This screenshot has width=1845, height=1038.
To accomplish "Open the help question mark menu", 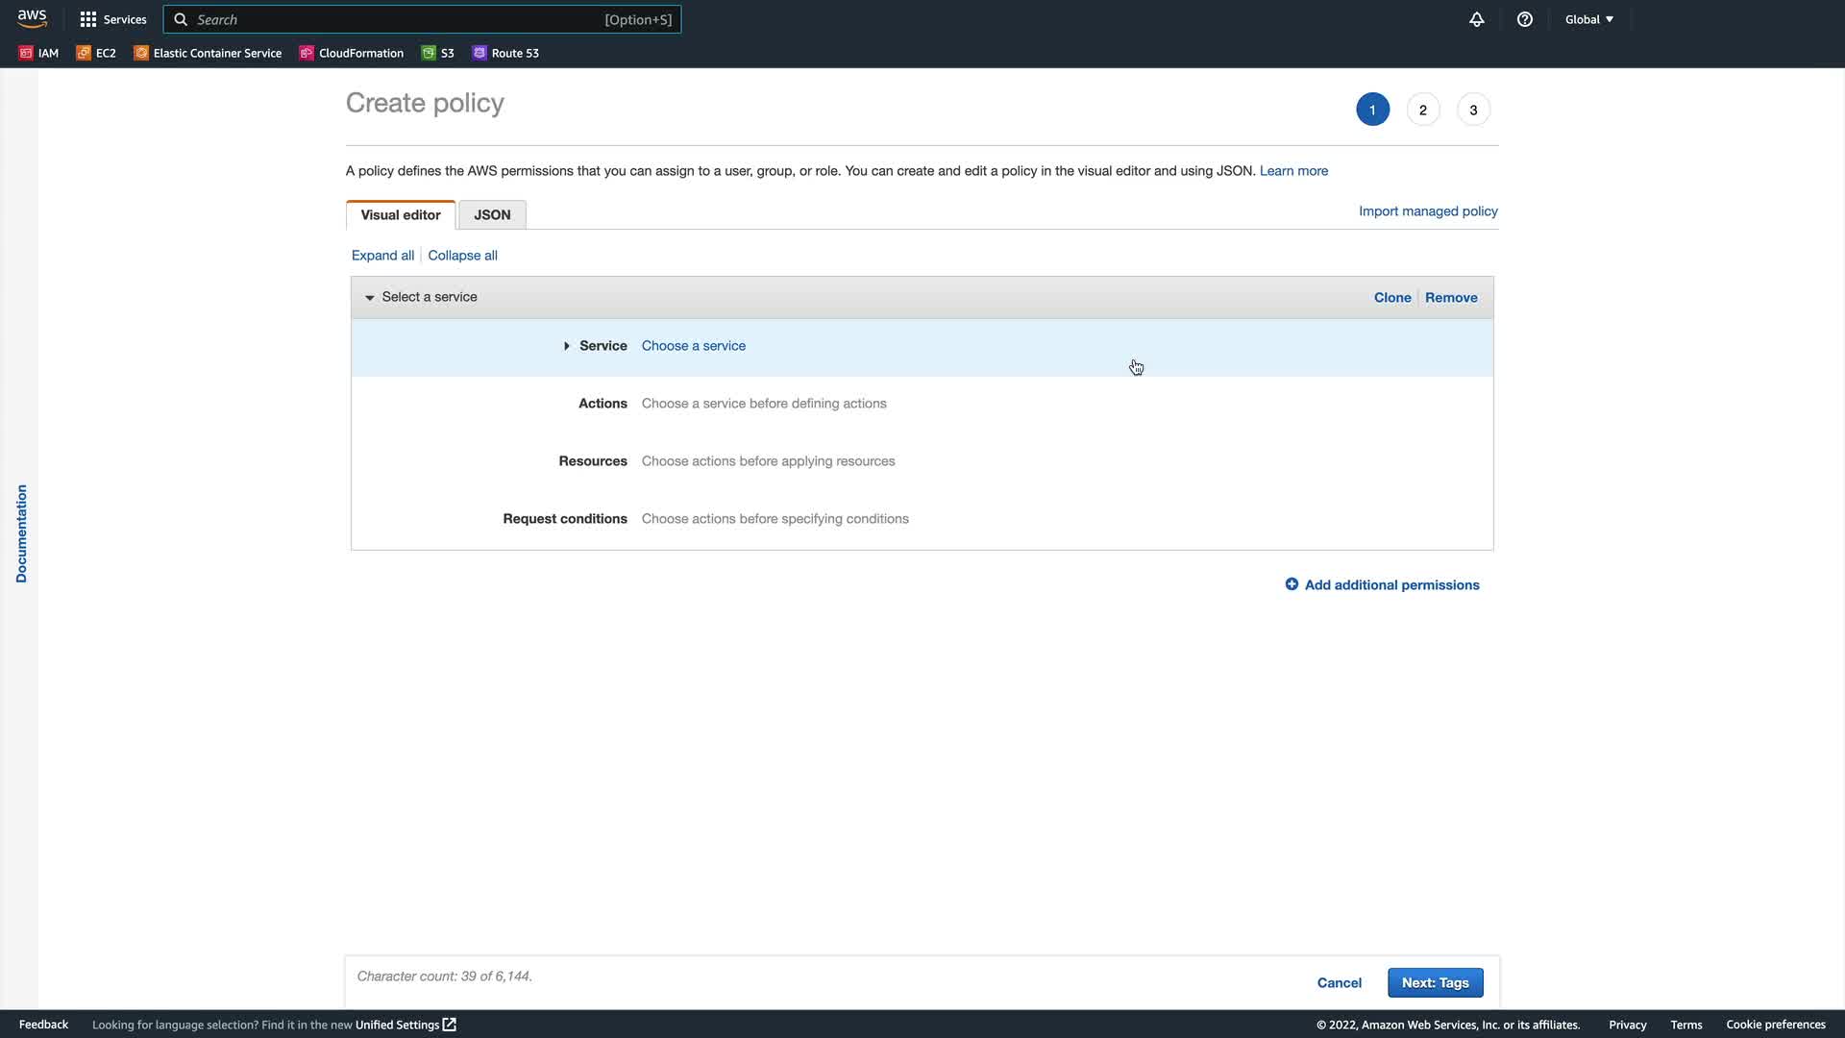I will (1525, 19).
